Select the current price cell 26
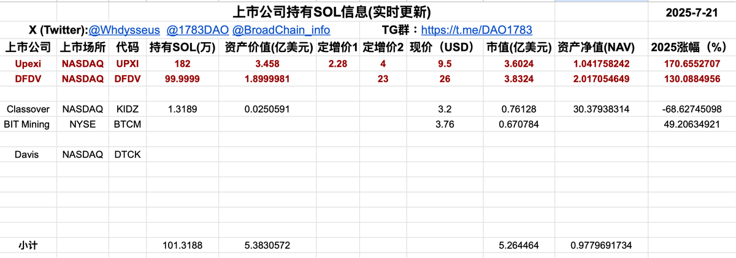Viewport: 736px width, 258px height. (444, 79)
